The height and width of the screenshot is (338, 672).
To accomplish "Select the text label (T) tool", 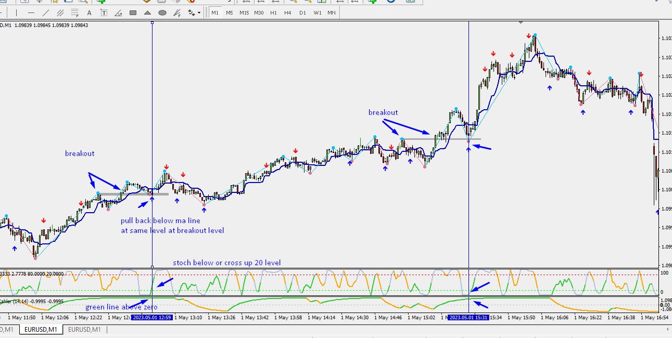I will [104, 12].
